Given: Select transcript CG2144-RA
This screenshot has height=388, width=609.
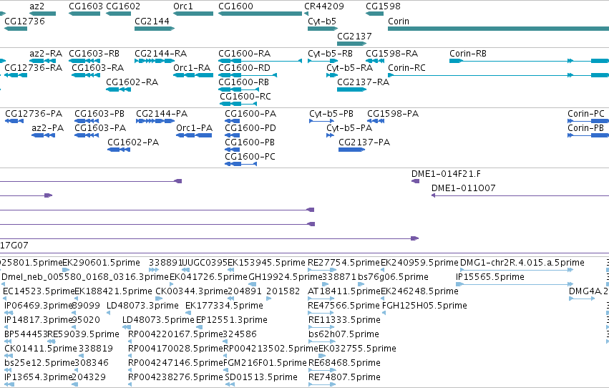Looking at the screenshot, I should [155, 61].
